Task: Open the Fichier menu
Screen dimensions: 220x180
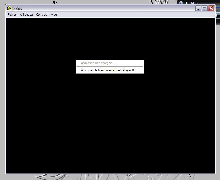Action: [x=12, y=15]
